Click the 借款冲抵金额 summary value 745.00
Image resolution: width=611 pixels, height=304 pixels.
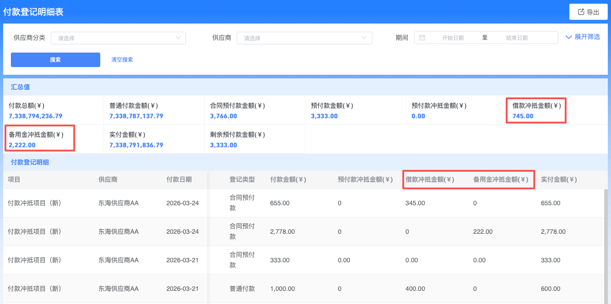click(523, 116)
